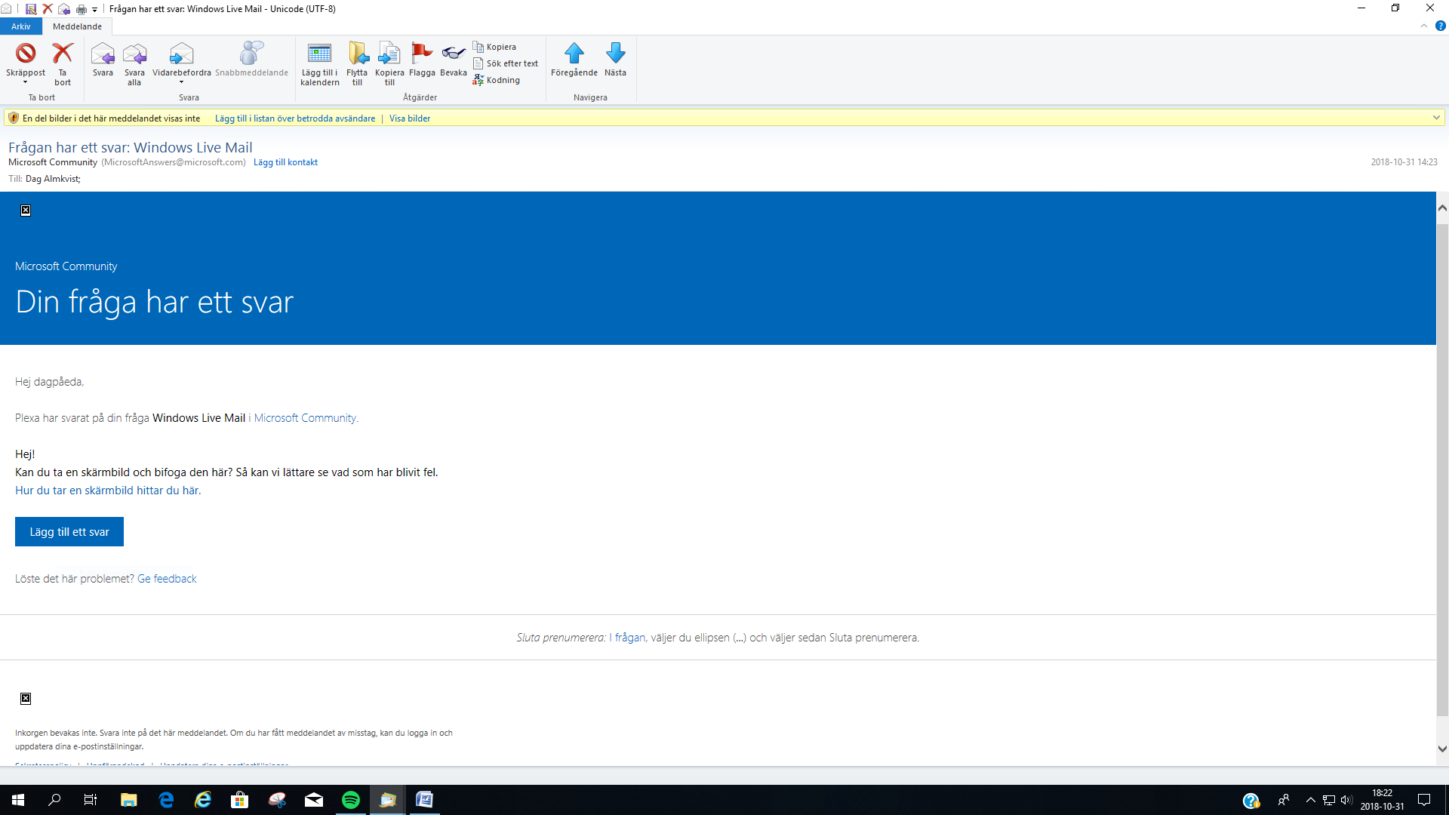Select the Meddelande ribbon tab
Image resolution: width=1449 pixels, height=815 pixels.
[x=77, y=26]
